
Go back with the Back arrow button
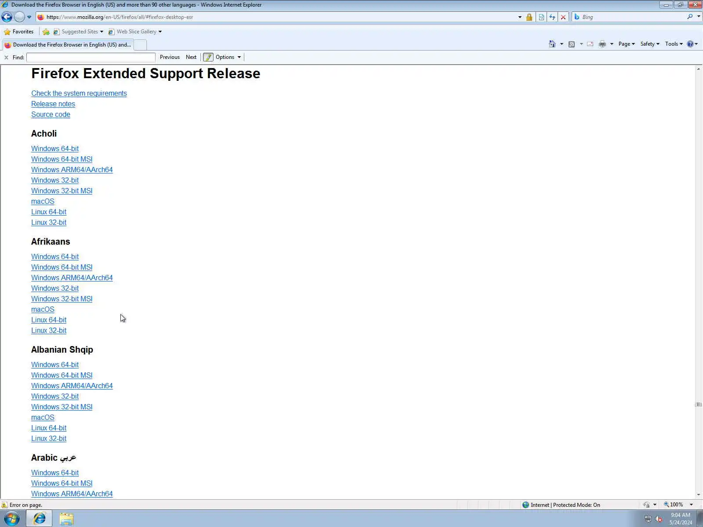click(x=7, y=17)
